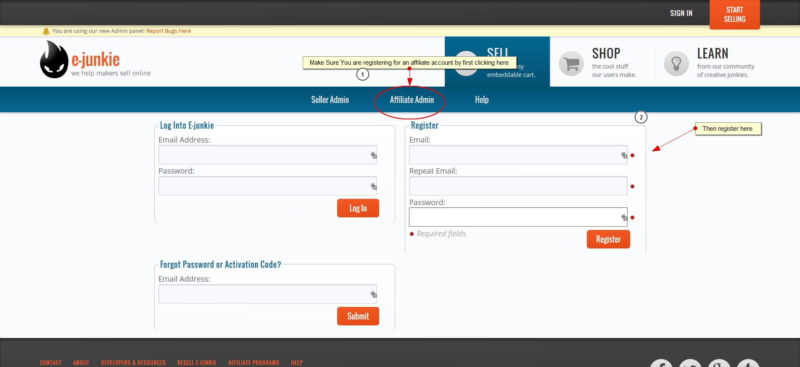Click the Register button
Screen dimensions: 800x367
pyautogui.click(x=608, y=239)
